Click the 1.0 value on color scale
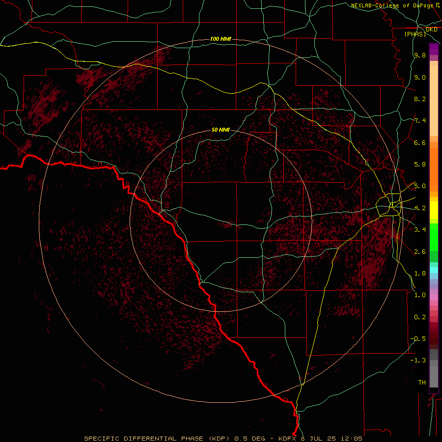This screenshot has height=442, width=442. click(x=420, y=295)
